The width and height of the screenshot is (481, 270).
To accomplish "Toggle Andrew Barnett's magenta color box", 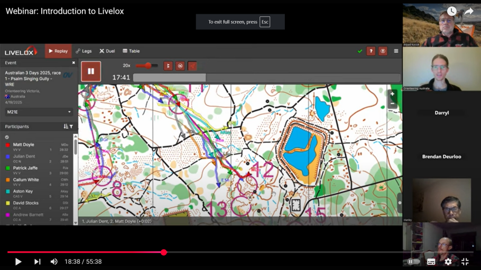I will pos(8,215).
